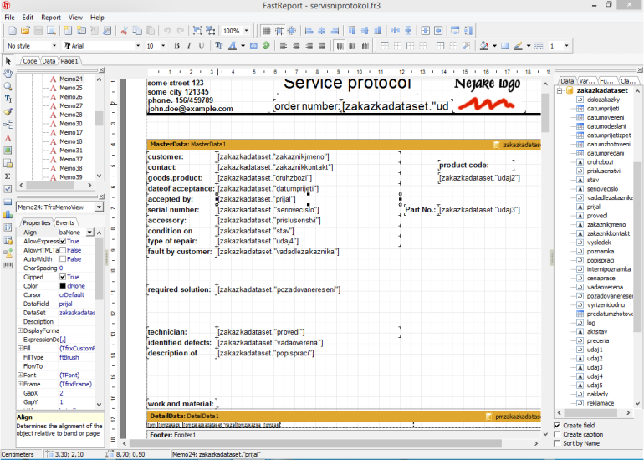Open the frame width 1 dropdown
Screen dimensions: 644x460
566,46
